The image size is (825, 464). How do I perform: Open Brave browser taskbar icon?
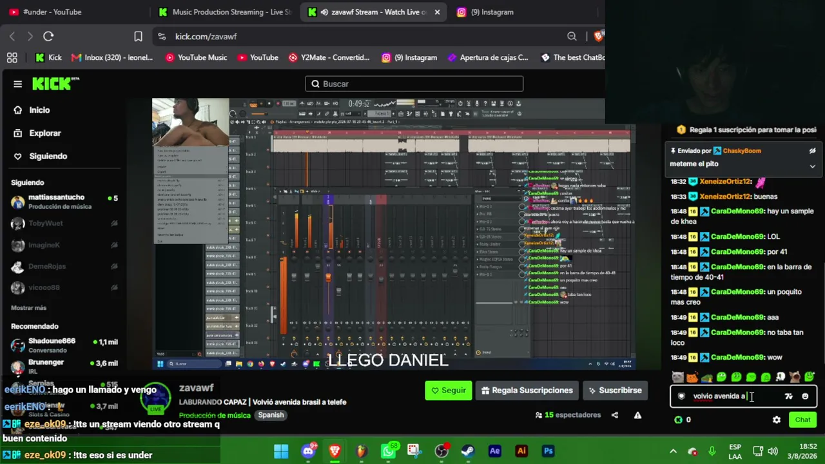[335, 451]
